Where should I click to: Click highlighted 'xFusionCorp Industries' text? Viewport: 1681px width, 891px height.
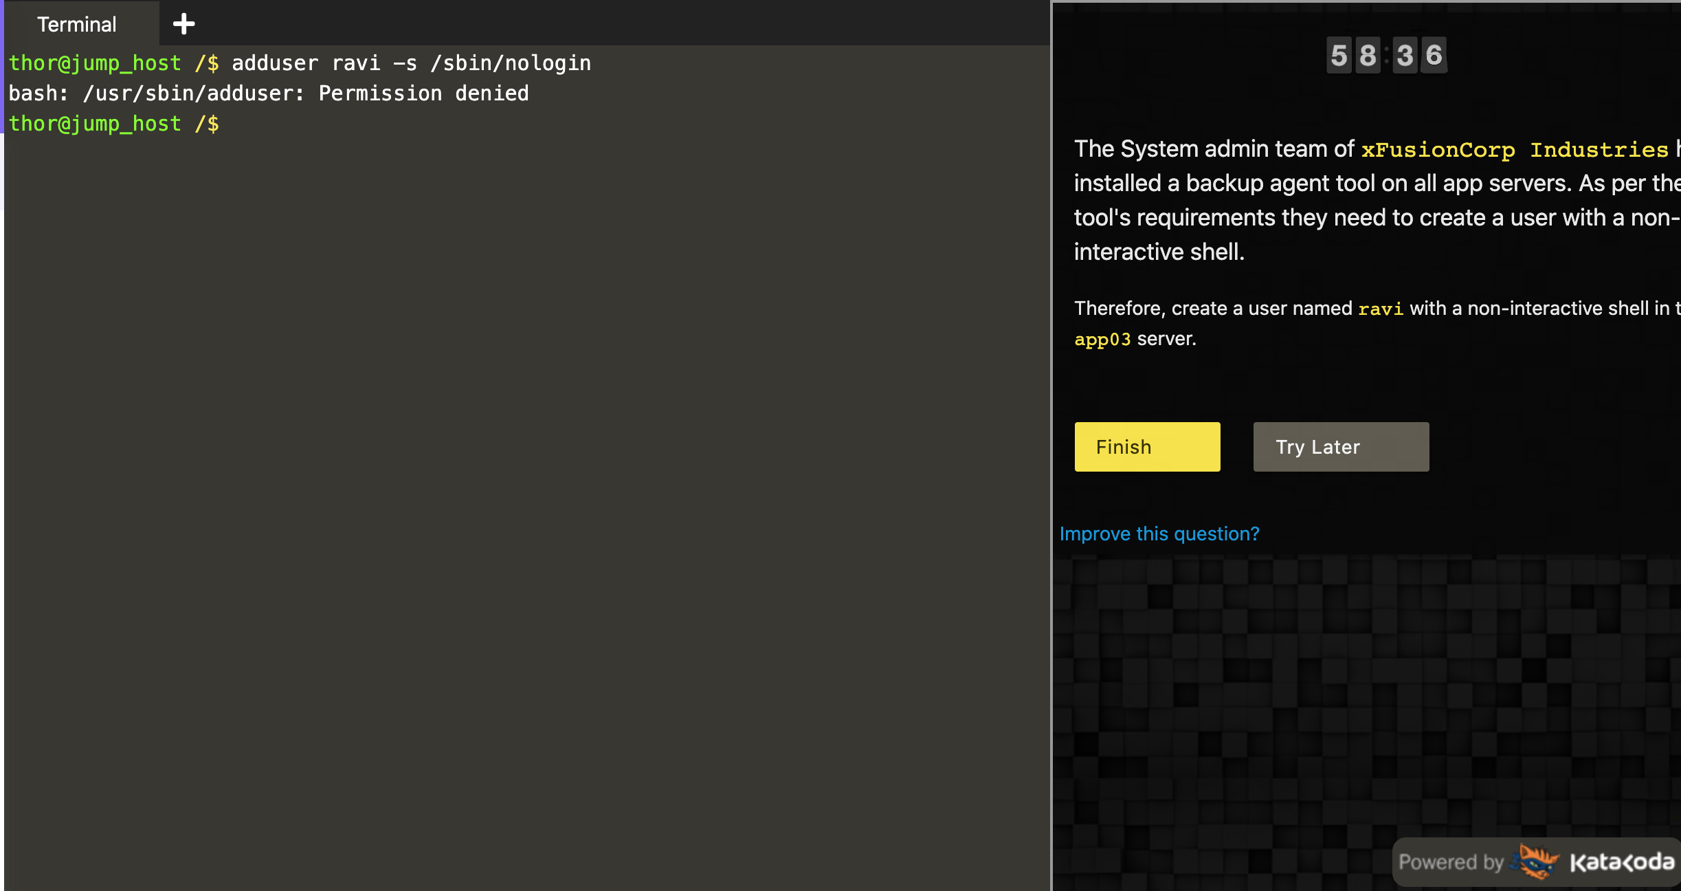coord(1514,149)
